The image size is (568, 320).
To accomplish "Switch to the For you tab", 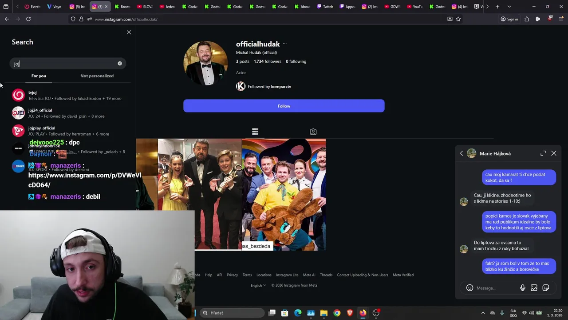I will pos(39,76).
